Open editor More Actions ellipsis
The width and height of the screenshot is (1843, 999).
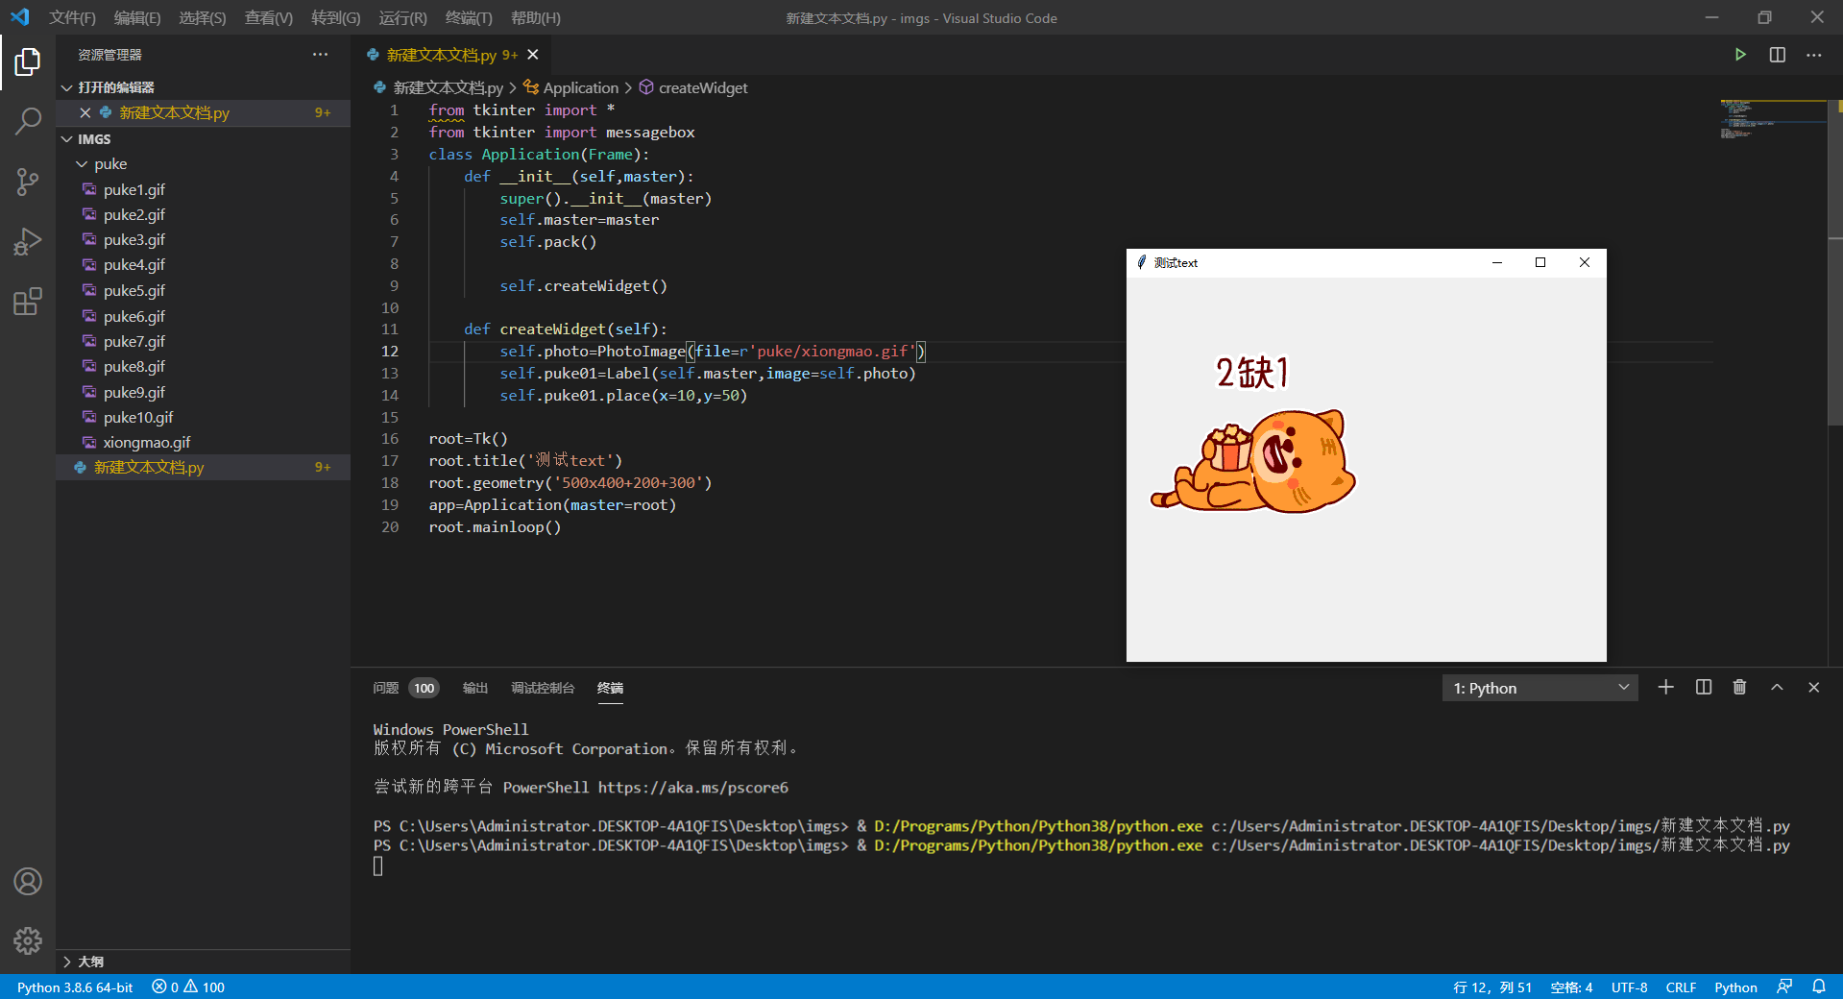(x=1813, y=55)
